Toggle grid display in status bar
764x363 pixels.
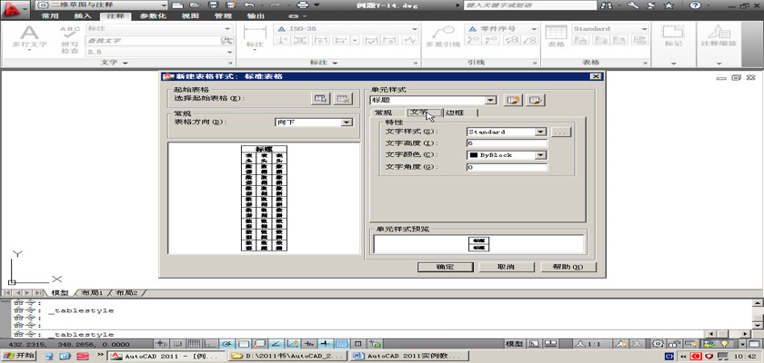coord(195,344)
